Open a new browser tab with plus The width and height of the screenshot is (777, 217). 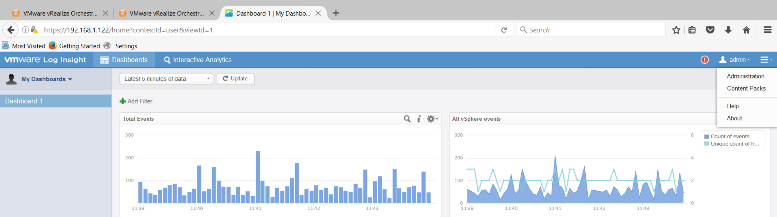tap(336, 13)
